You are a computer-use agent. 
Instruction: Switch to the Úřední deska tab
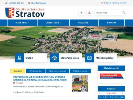pyautogui.click(x=35, y=71)
